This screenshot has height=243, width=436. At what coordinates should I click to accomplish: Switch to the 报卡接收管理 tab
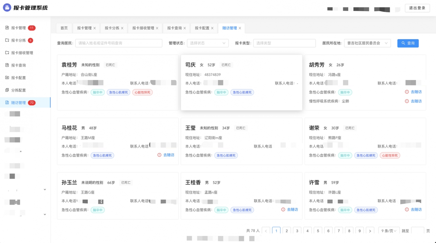tap(143, 28)
